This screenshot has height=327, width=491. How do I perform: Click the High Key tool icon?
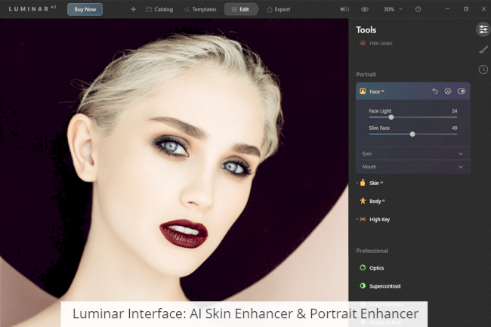[363, 219]
